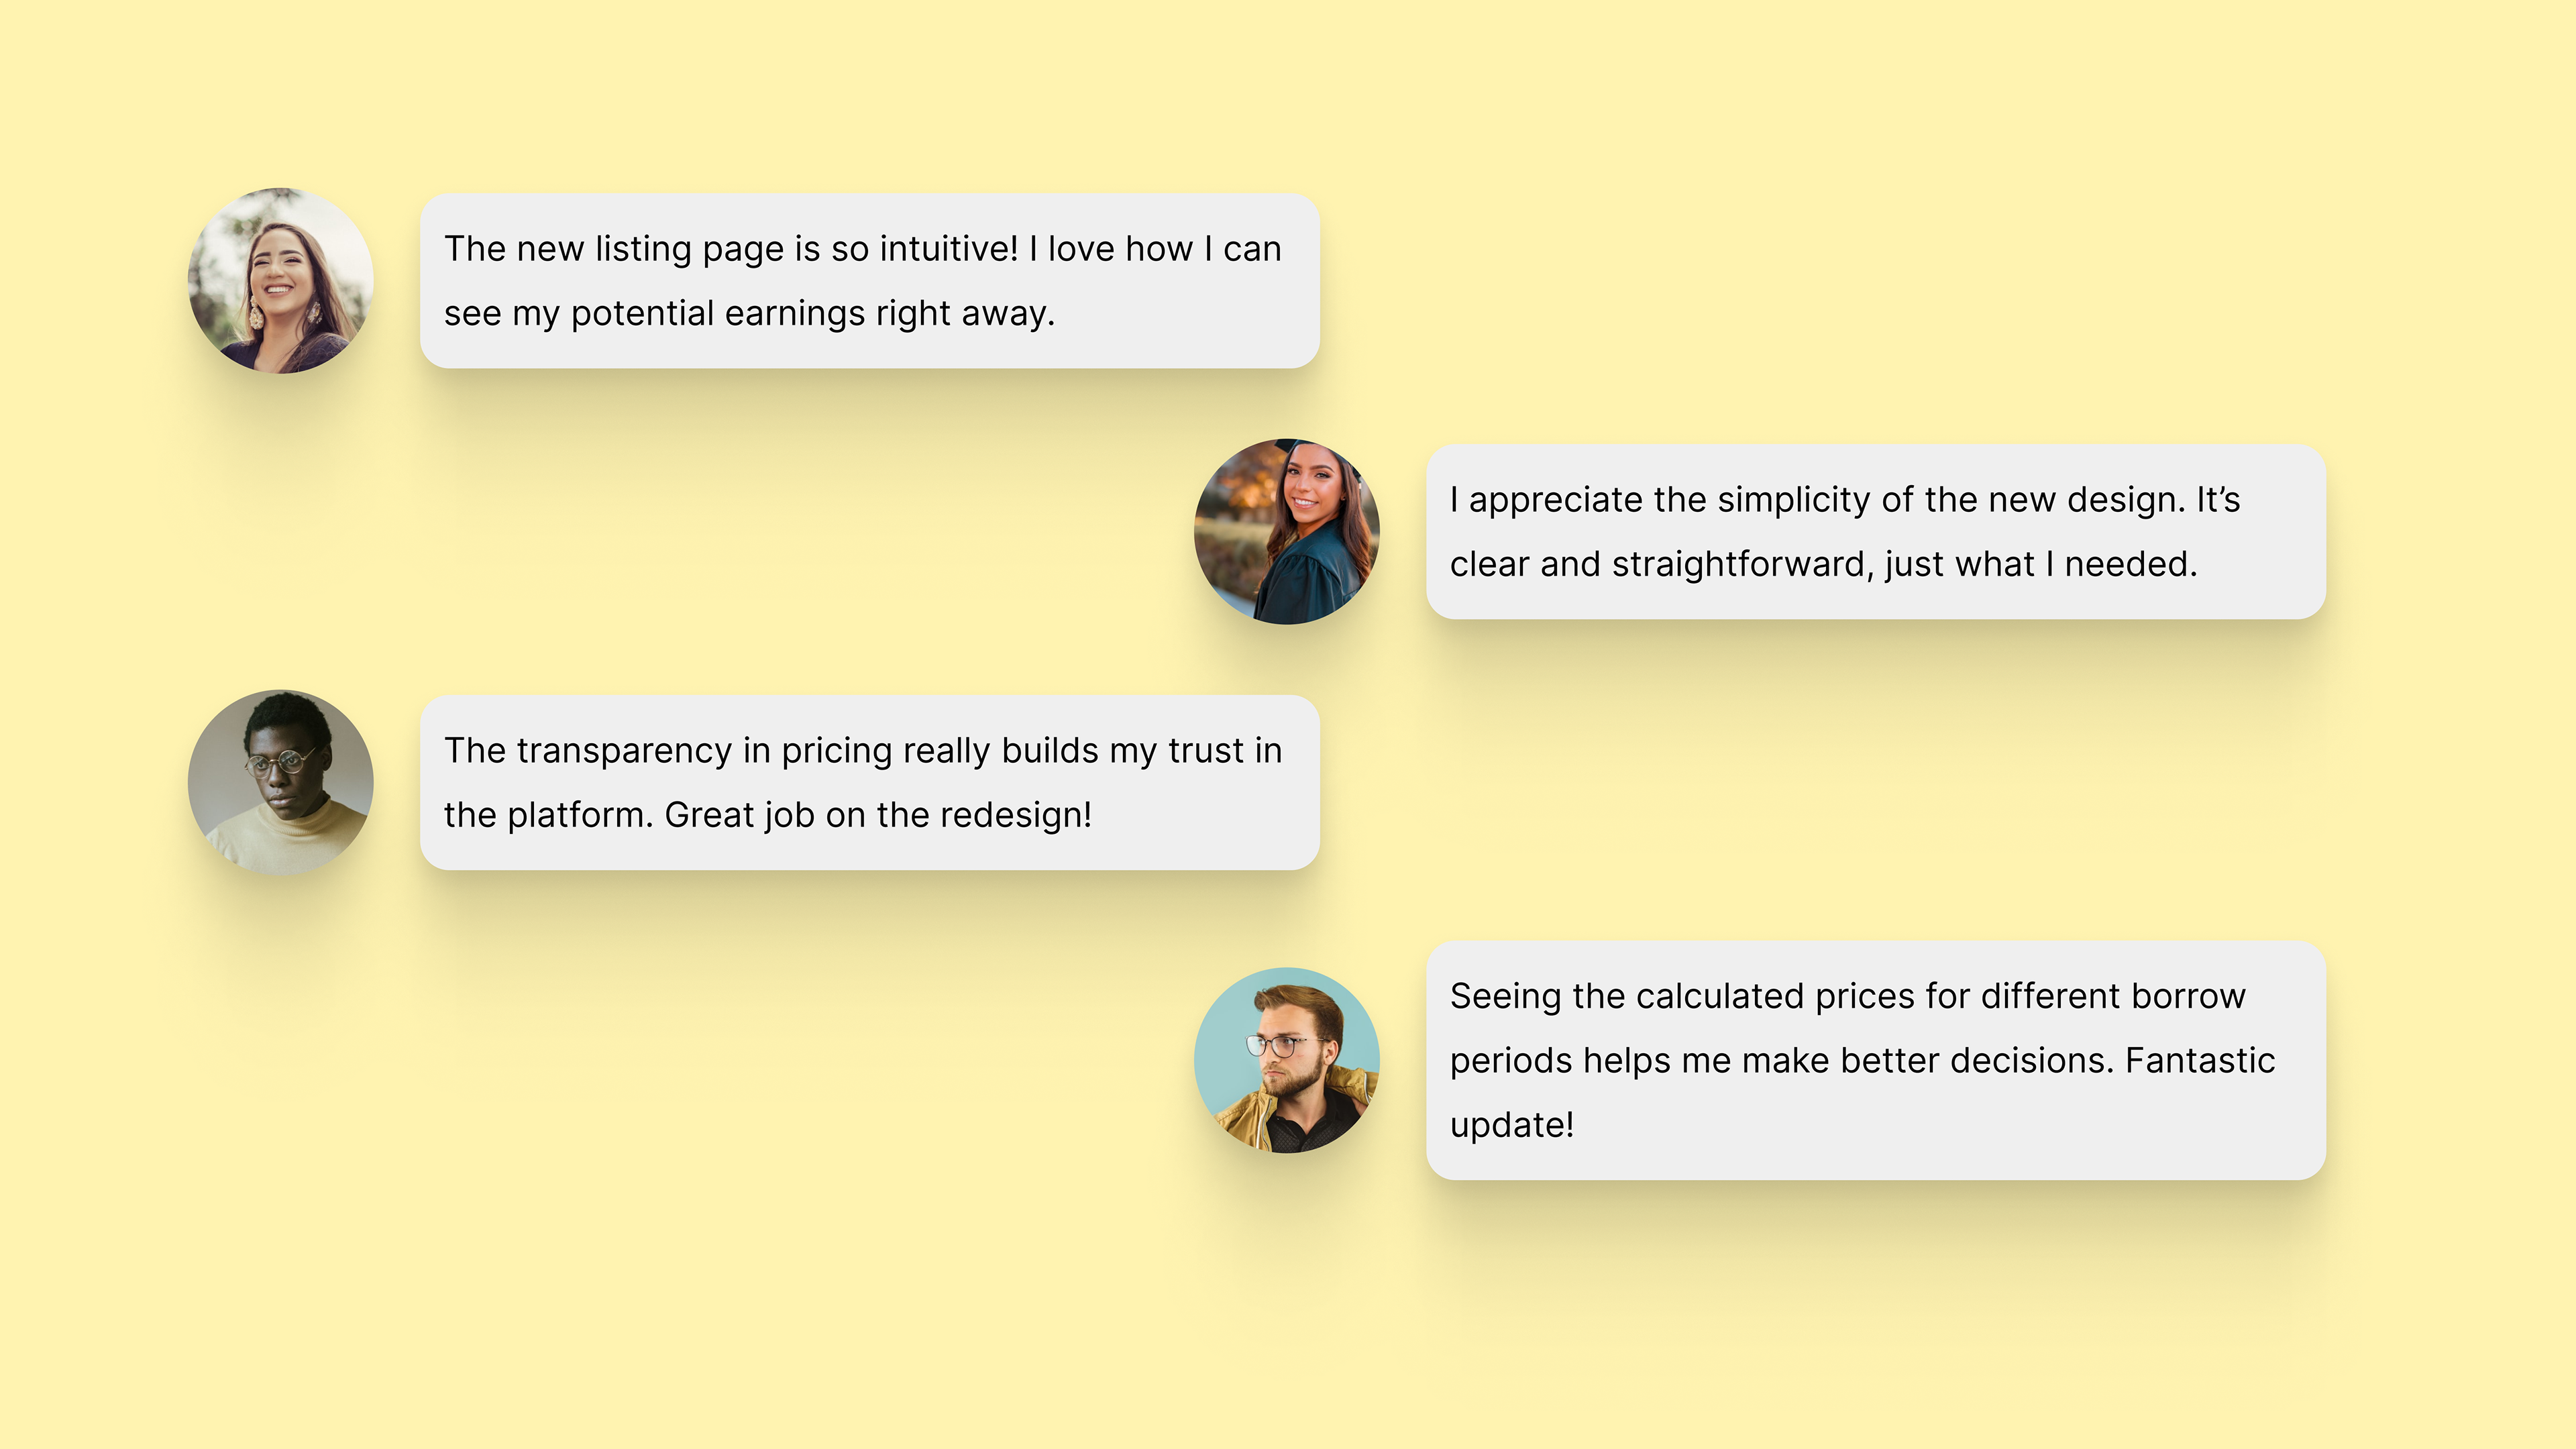Open the avatar of man in turtleneck
Viewport: 2576px width, 1449px height.
point(281,783)
